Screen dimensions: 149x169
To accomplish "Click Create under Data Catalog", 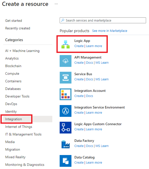I will coord(79,163).
